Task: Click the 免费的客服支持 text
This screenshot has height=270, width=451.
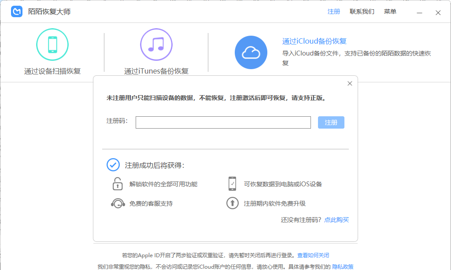Action: [x=151, y=203]
